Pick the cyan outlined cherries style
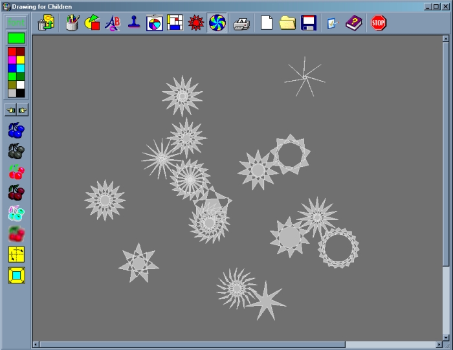The width and height of the screenshot is (453, 350). [x=16, y=213]
